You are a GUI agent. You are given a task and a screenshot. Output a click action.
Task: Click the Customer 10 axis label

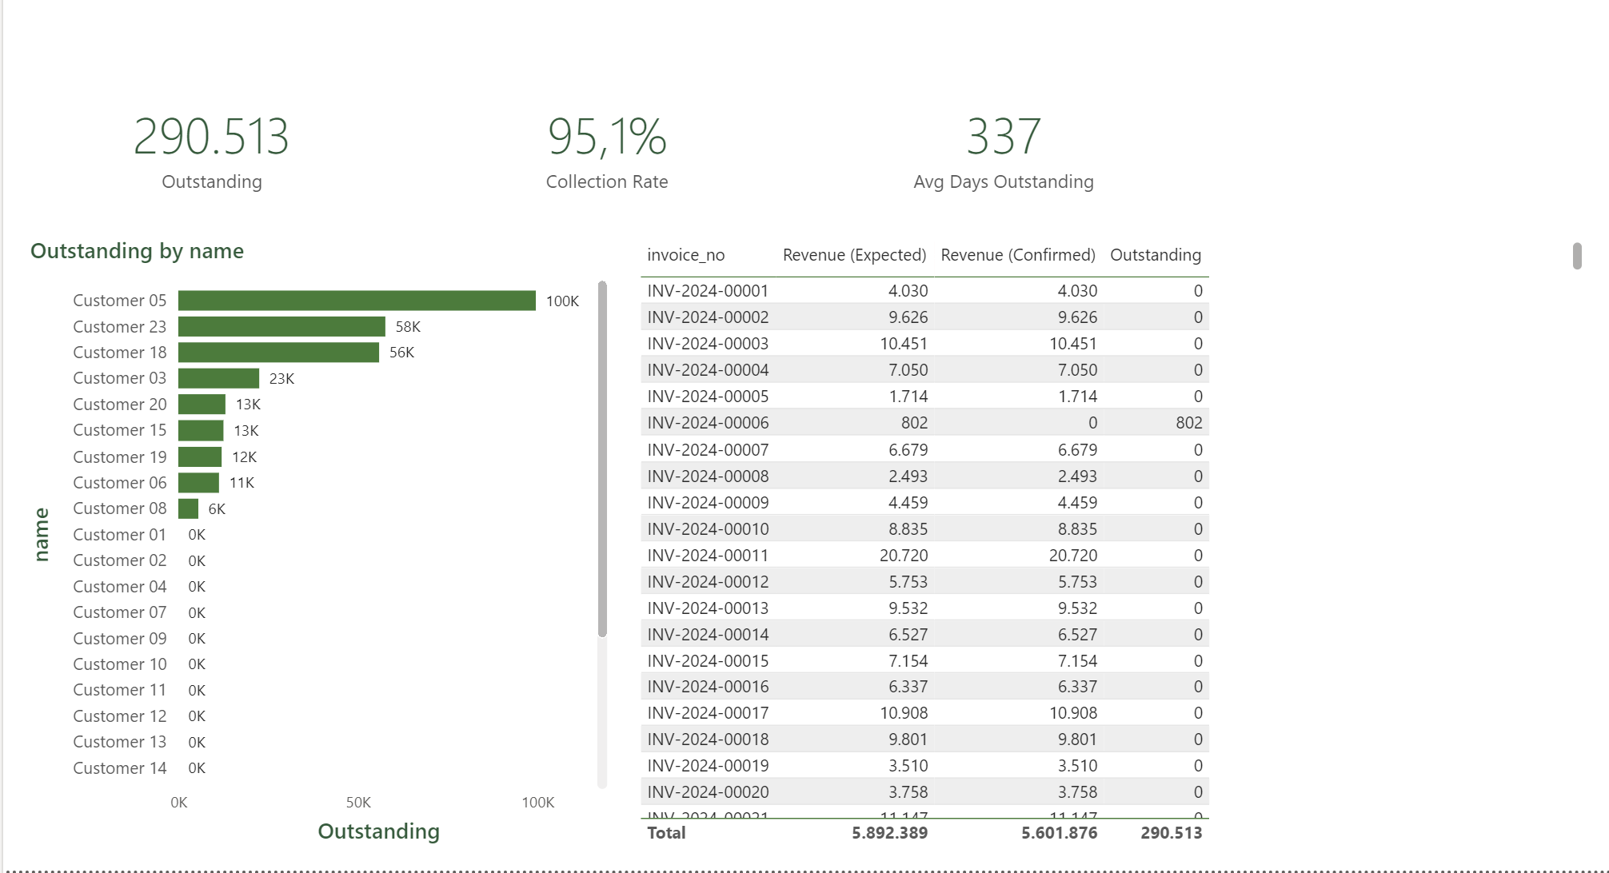120,664
